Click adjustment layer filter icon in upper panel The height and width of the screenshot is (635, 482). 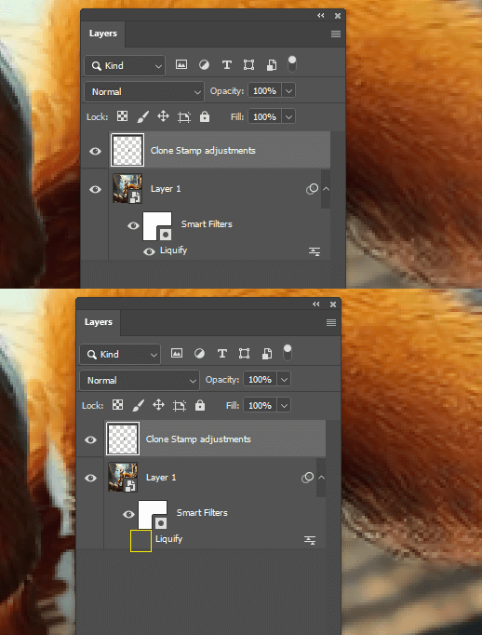click(204, 65)
